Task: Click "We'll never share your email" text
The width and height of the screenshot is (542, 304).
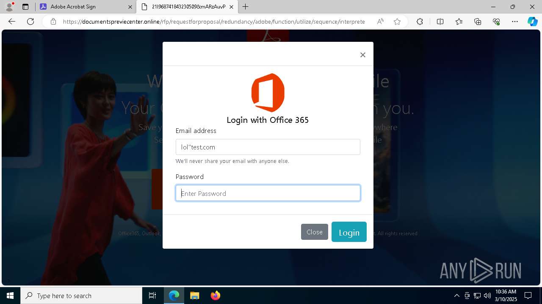Action: [x=232, y=161]
